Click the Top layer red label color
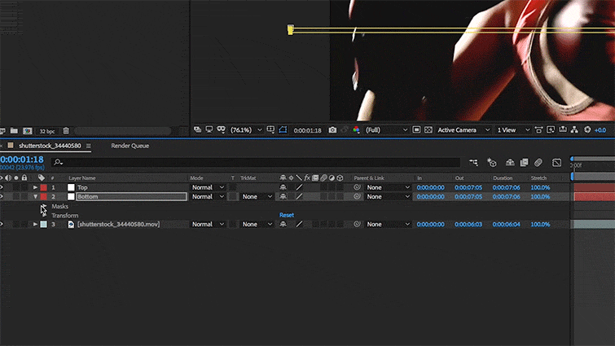 (43, 187)
